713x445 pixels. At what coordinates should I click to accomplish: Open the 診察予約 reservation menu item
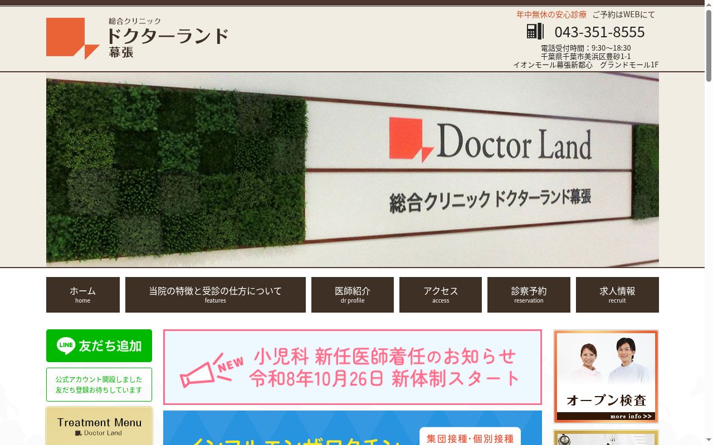pos(529,295)
